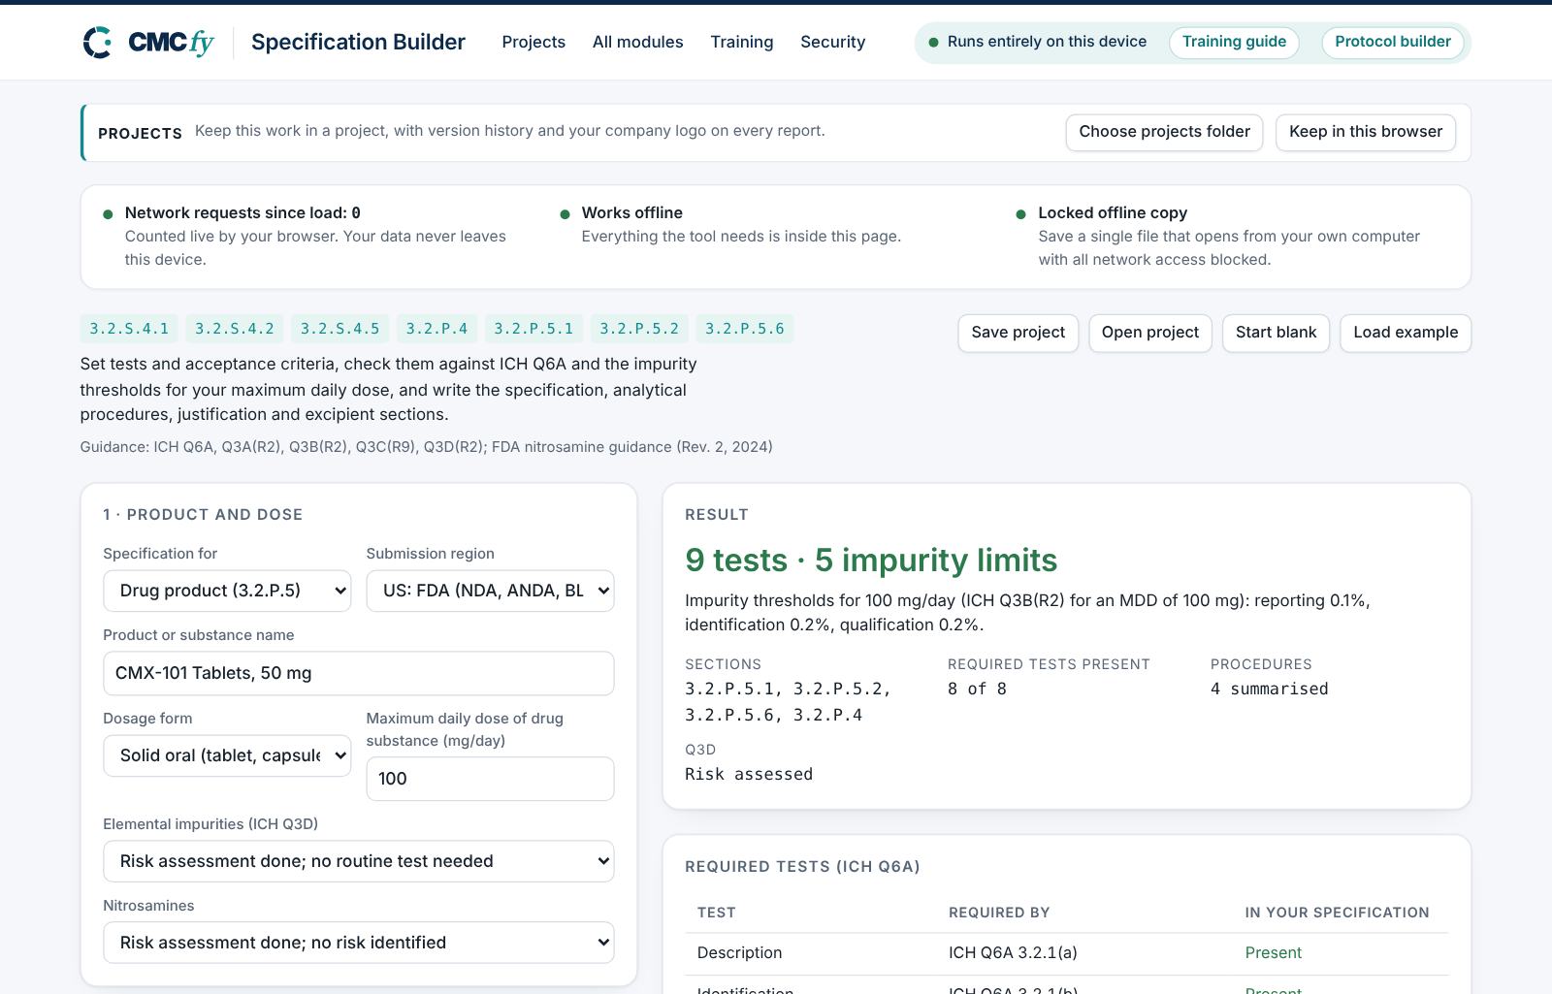Click Save project

pos(1018,333)
